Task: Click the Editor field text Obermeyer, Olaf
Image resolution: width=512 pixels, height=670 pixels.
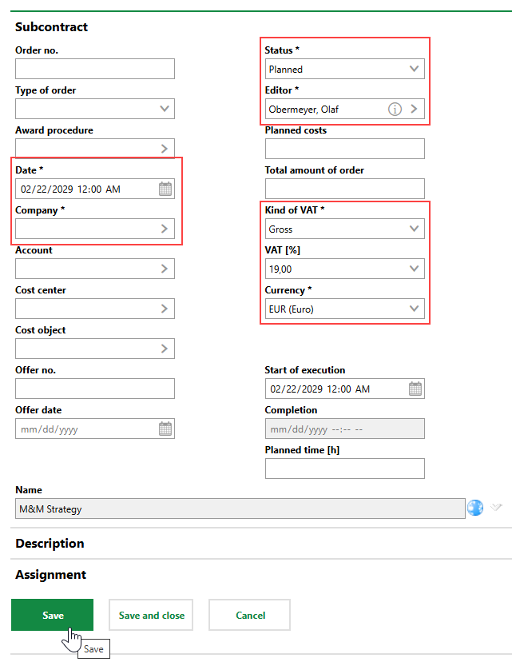Action: tap(304, 110)
